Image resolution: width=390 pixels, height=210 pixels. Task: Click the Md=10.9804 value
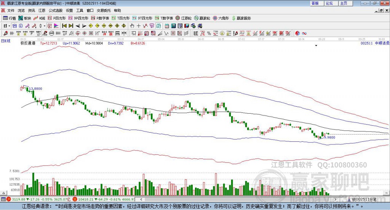[x=94, y=43]
